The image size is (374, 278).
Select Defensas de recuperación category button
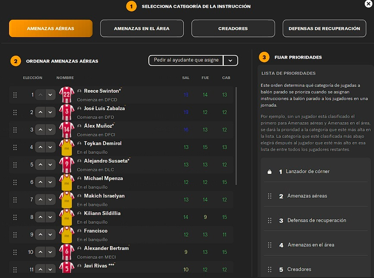[x=324, y=28]
